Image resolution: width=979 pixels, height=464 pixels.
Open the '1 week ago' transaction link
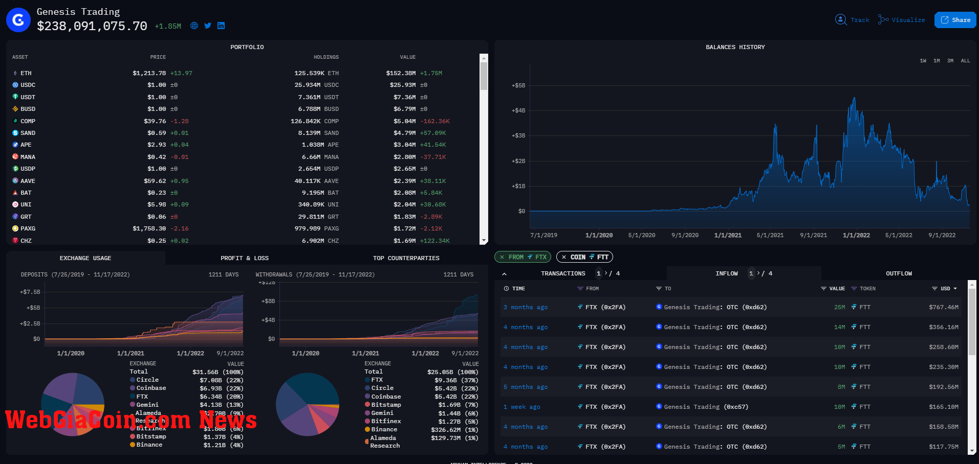point(522,407)
